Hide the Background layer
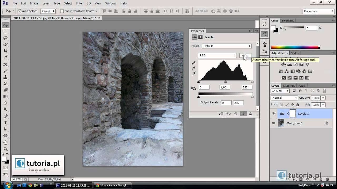Screen dimensions: 337x189 click(273, 123)
